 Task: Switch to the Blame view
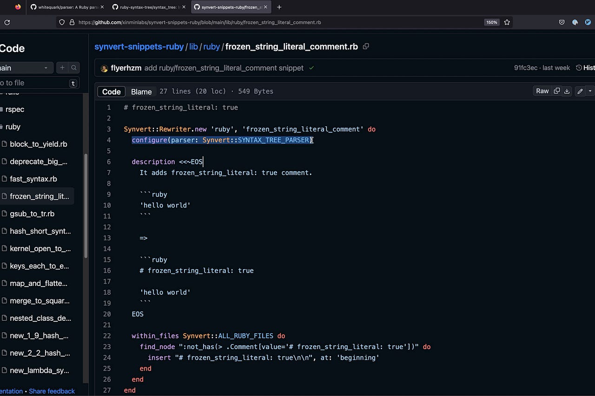[x=141, y=91]
